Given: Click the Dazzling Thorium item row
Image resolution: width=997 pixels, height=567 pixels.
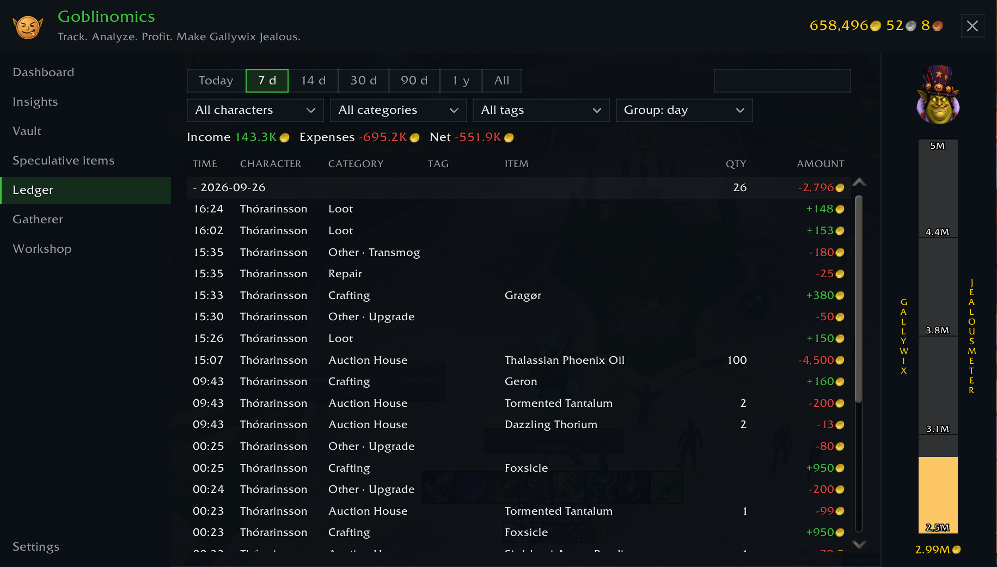Looking at the screenshot, I should [518, 425].
